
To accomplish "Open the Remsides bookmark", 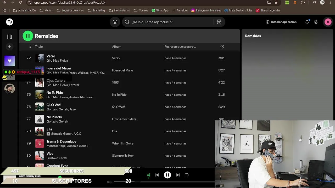I will 180,10.
